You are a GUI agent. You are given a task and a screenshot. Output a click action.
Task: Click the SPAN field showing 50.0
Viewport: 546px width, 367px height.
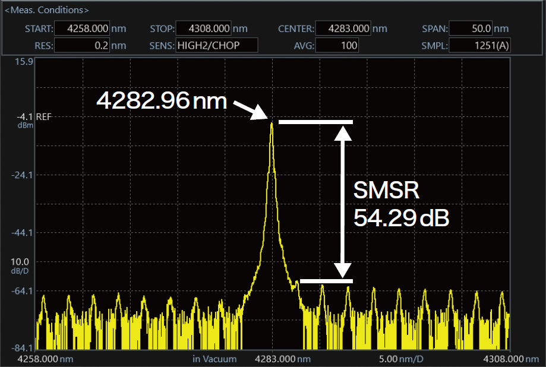tap(471, 29)
